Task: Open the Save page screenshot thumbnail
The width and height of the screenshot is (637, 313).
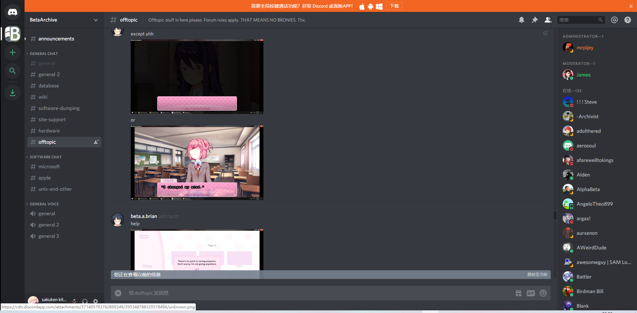Action: [x=197, y=250]
